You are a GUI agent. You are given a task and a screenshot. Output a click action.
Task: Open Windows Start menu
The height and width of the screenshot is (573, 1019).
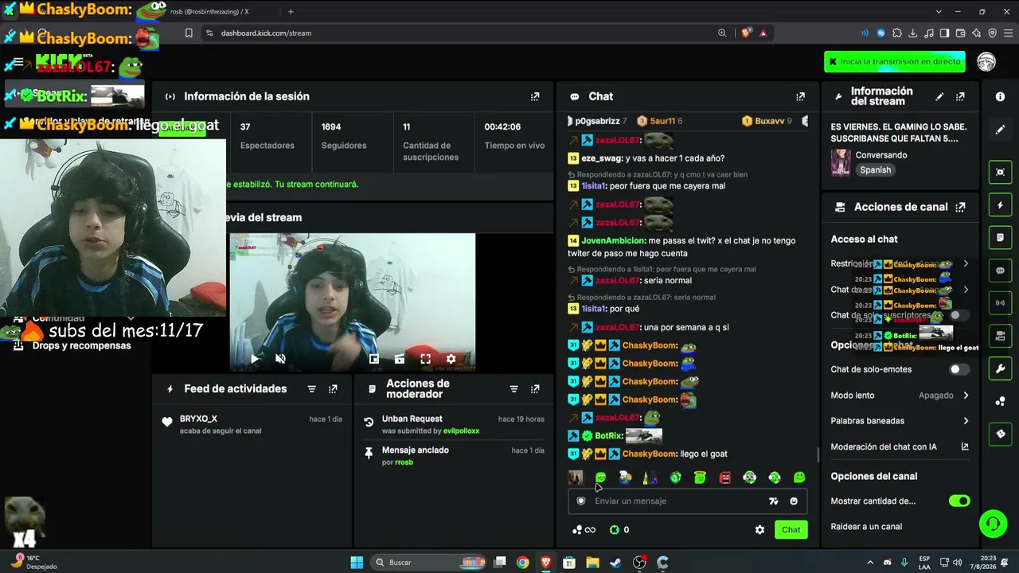tap(357, 563)
